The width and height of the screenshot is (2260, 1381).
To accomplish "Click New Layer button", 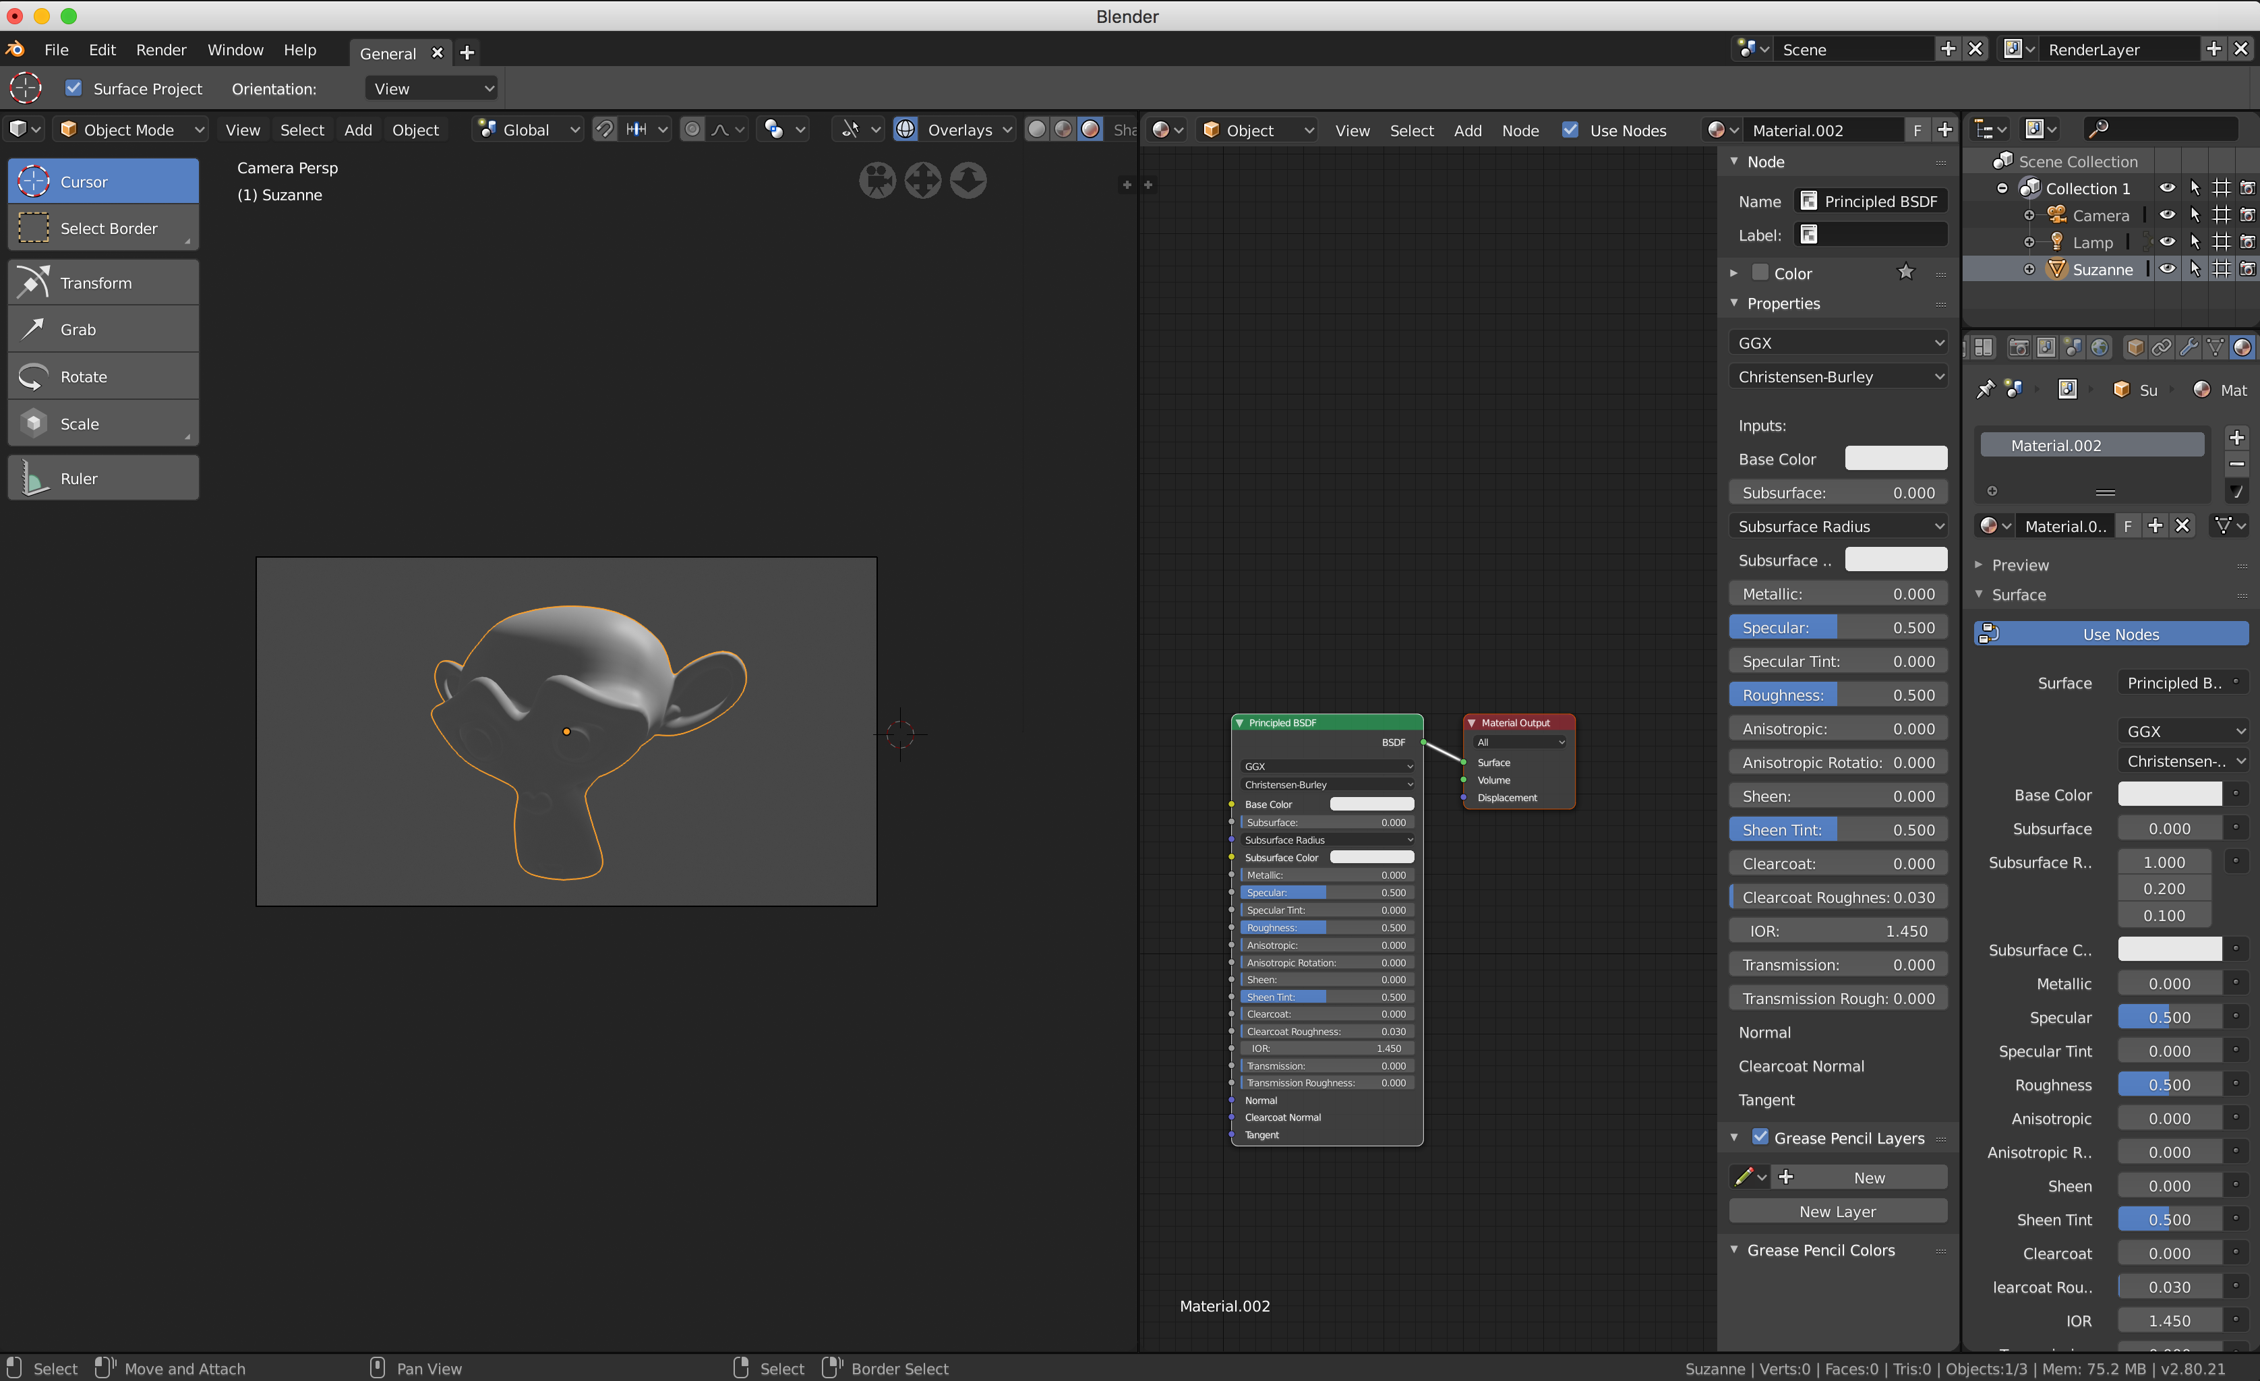I will [1838, 1210].
